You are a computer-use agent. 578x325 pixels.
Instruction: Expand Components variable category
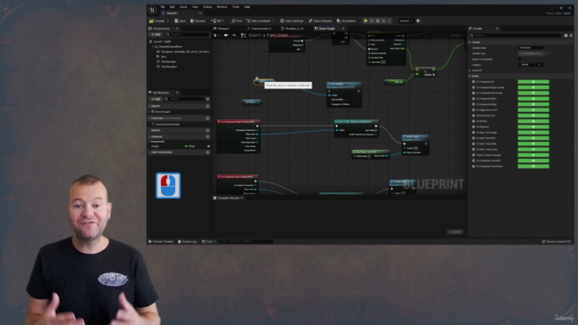[x=149, y=142]
